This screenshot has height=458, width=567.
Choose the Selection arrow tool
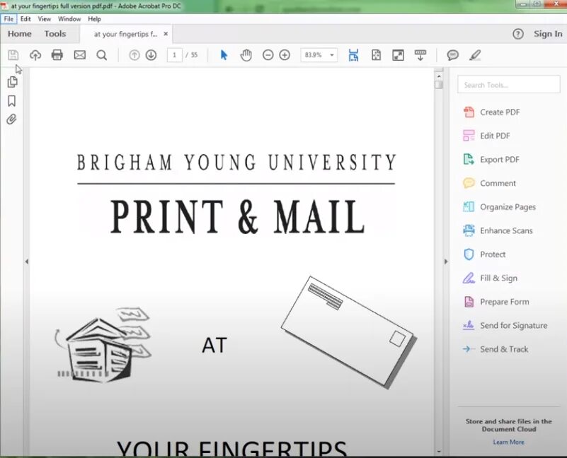[x=224, y=55]
